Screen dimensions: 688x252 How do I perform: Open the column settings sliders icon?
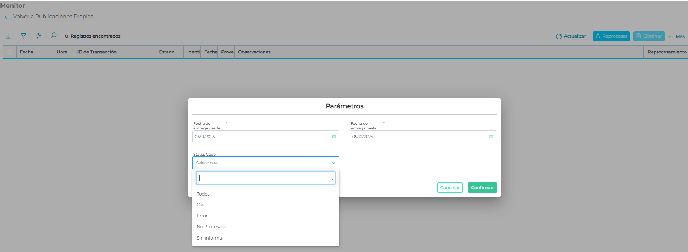click(38, 36)
